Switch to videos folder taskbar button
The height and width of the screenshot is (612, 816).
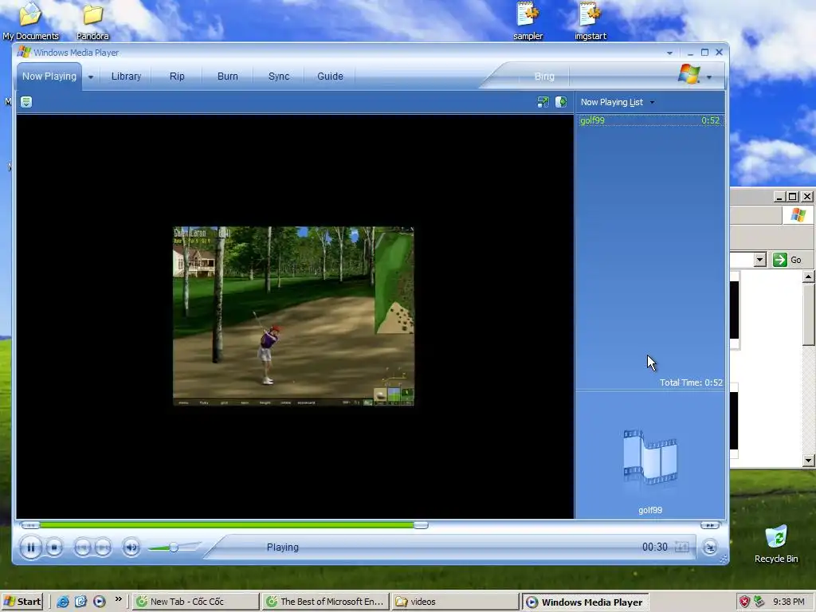(455, 602)
